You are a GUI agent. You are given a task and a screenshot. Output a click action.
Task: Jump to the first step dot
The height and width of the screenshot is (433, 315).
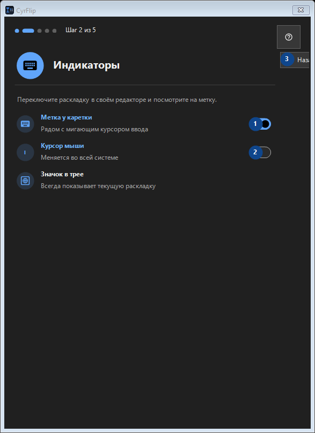pos(17,31)
